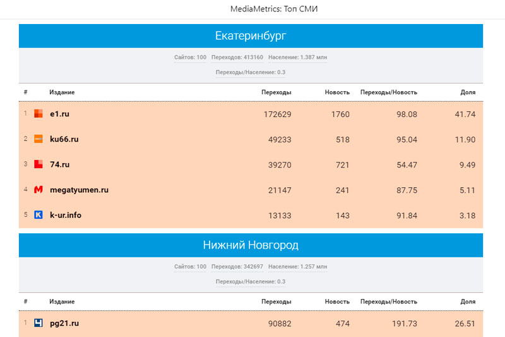Open the 74.ru publication link
The width and height of the screenshot is (505, 337).
tap(59, 164)
